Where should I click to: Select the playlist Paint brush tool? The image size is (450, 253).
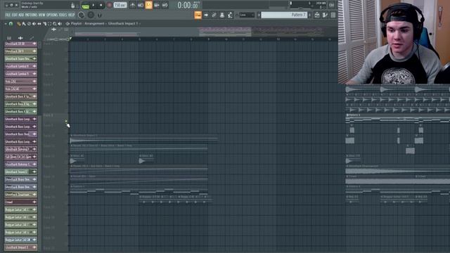point(24,24)
